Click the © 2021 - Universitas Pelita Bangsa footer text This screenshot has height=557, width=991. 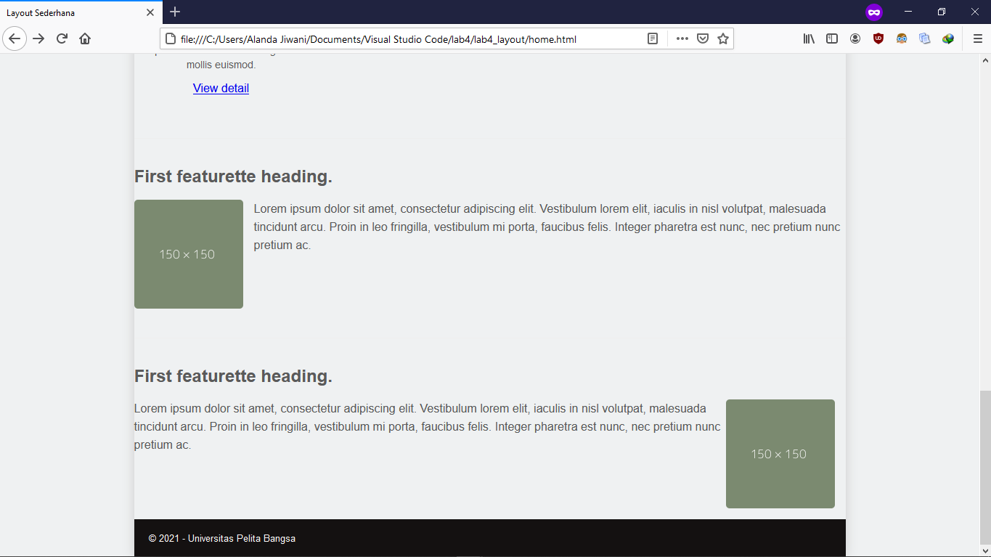click(222, 539)
